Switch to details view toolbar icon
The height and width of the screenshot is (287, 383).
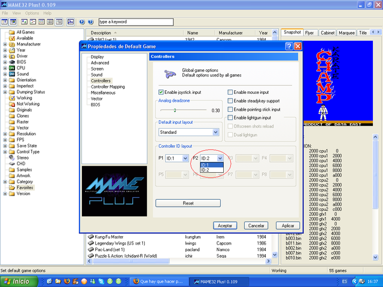click(x=50, y=22)
